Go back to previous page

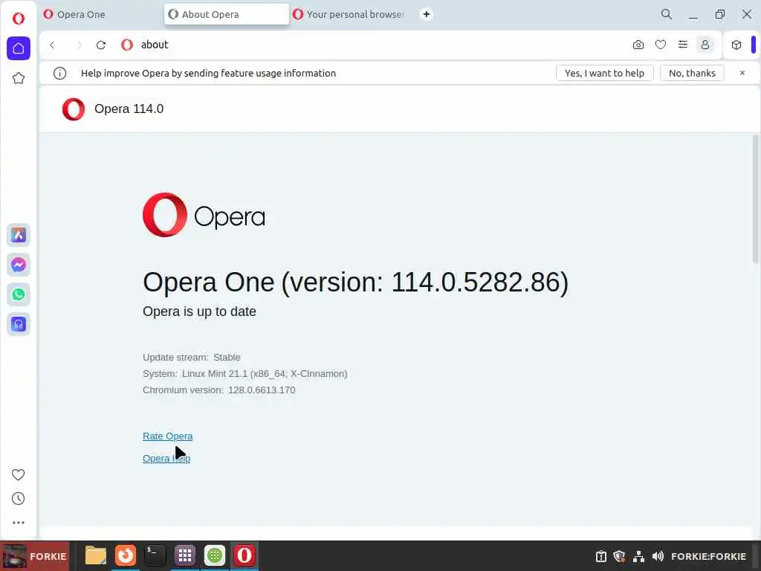click(52, 45)
